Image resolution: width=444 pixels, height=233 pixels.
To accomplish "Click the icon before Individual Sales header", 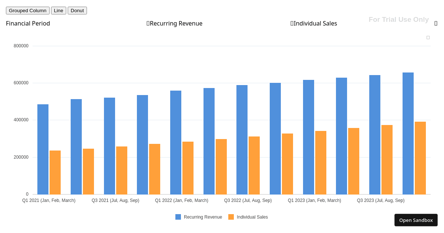I will tap(292, 23).
